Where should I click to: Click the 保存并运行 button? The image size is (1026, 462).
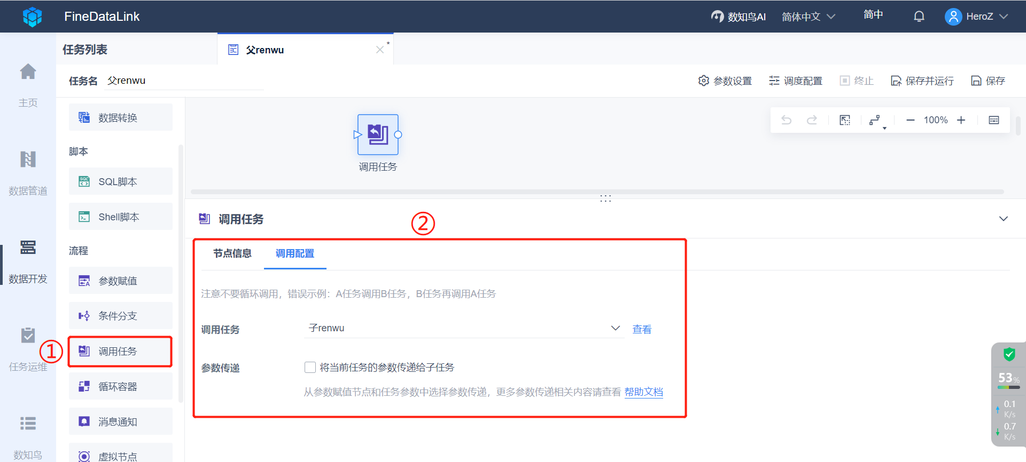pyautogui.click(x=922, y=81)
